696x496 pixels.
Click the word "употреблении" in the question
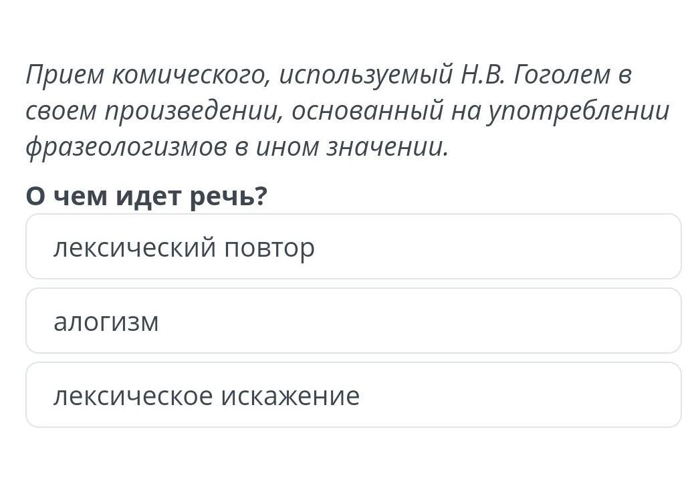coord(578,111)
